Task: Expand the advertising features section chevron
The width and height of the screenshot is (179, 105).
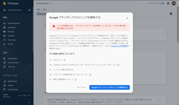Action: (158, 101)
